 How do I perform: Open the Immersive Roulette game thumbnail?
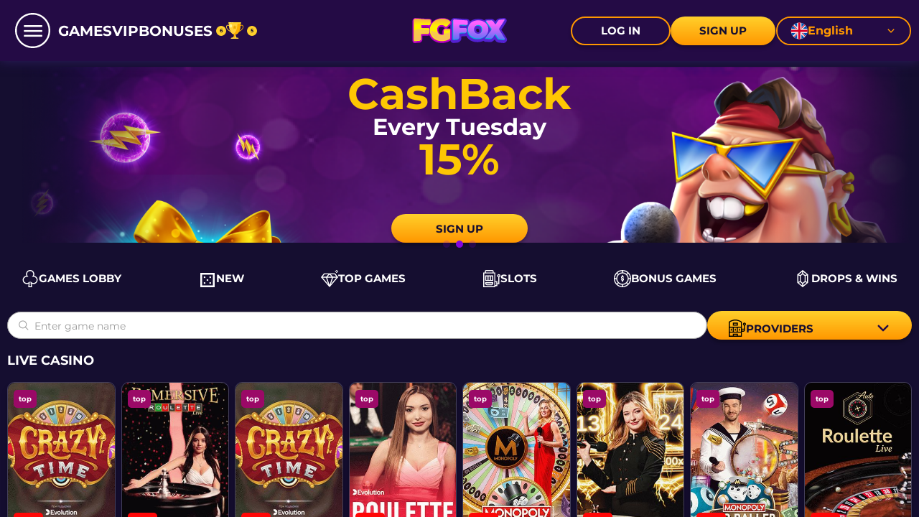[x=175, y=450]
